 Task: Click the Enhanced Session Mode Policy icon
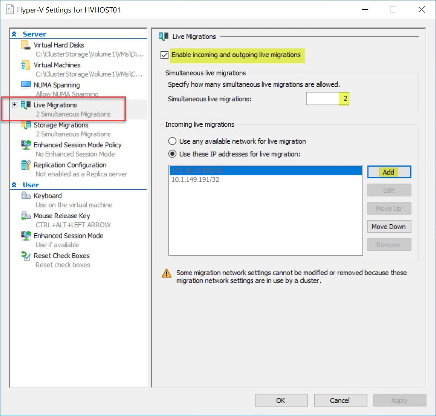click(25, 145)
